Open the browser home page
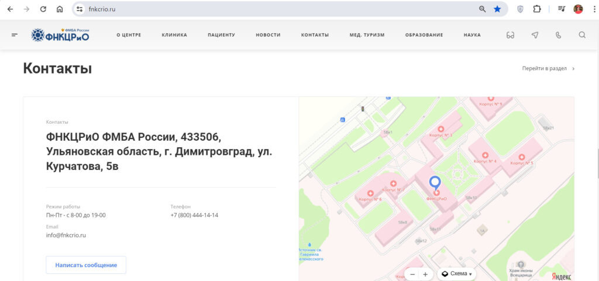This screenshot has width=599, height=281. pyautogui.click(x=60, y=9)
